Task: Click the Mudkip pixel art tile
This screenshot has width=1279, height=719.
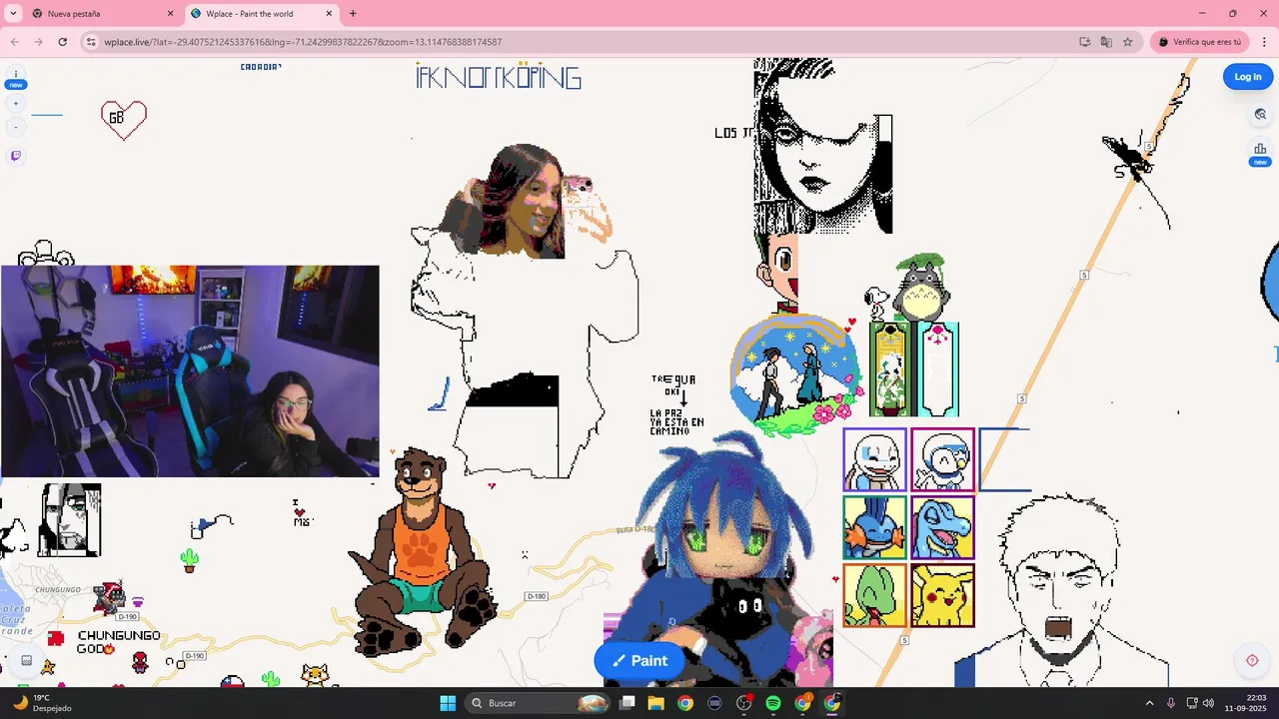Action: (x=875, y=527)
